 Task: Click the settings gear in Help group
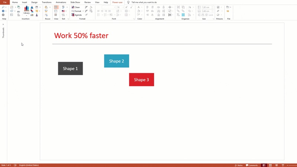[3, 15]
